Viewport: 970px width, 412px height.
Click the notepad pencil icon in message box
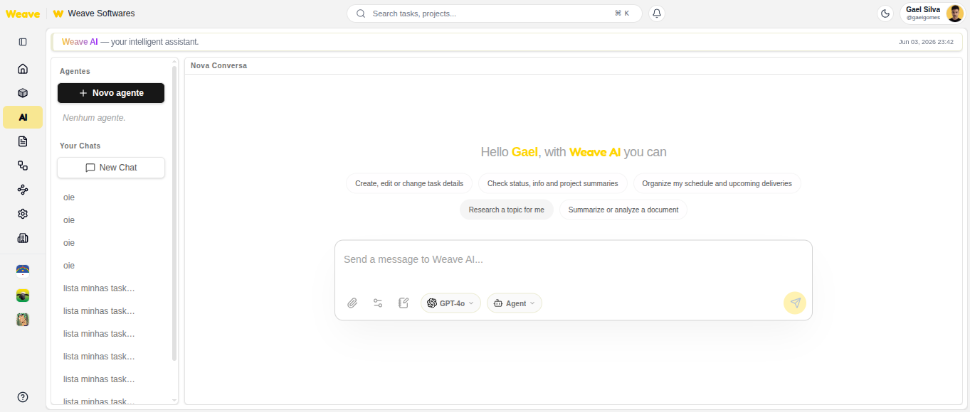[x=404, y=303]
